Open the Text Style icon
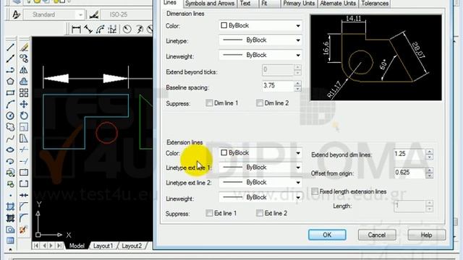Screen dimensions: 463x260 click(16, 14)
